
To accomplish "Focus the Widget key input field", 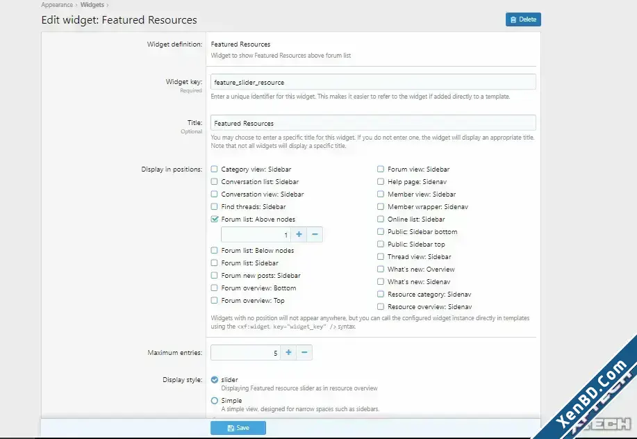I will (373, 82).
